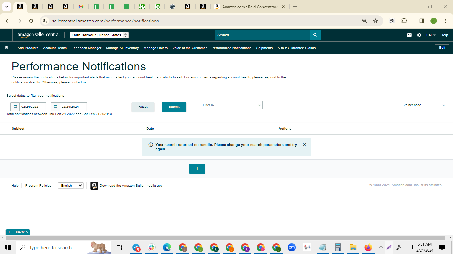This screenshot has height=254, width=453.
Task: Open the English footer language select
Action: [x=71, y=186]
